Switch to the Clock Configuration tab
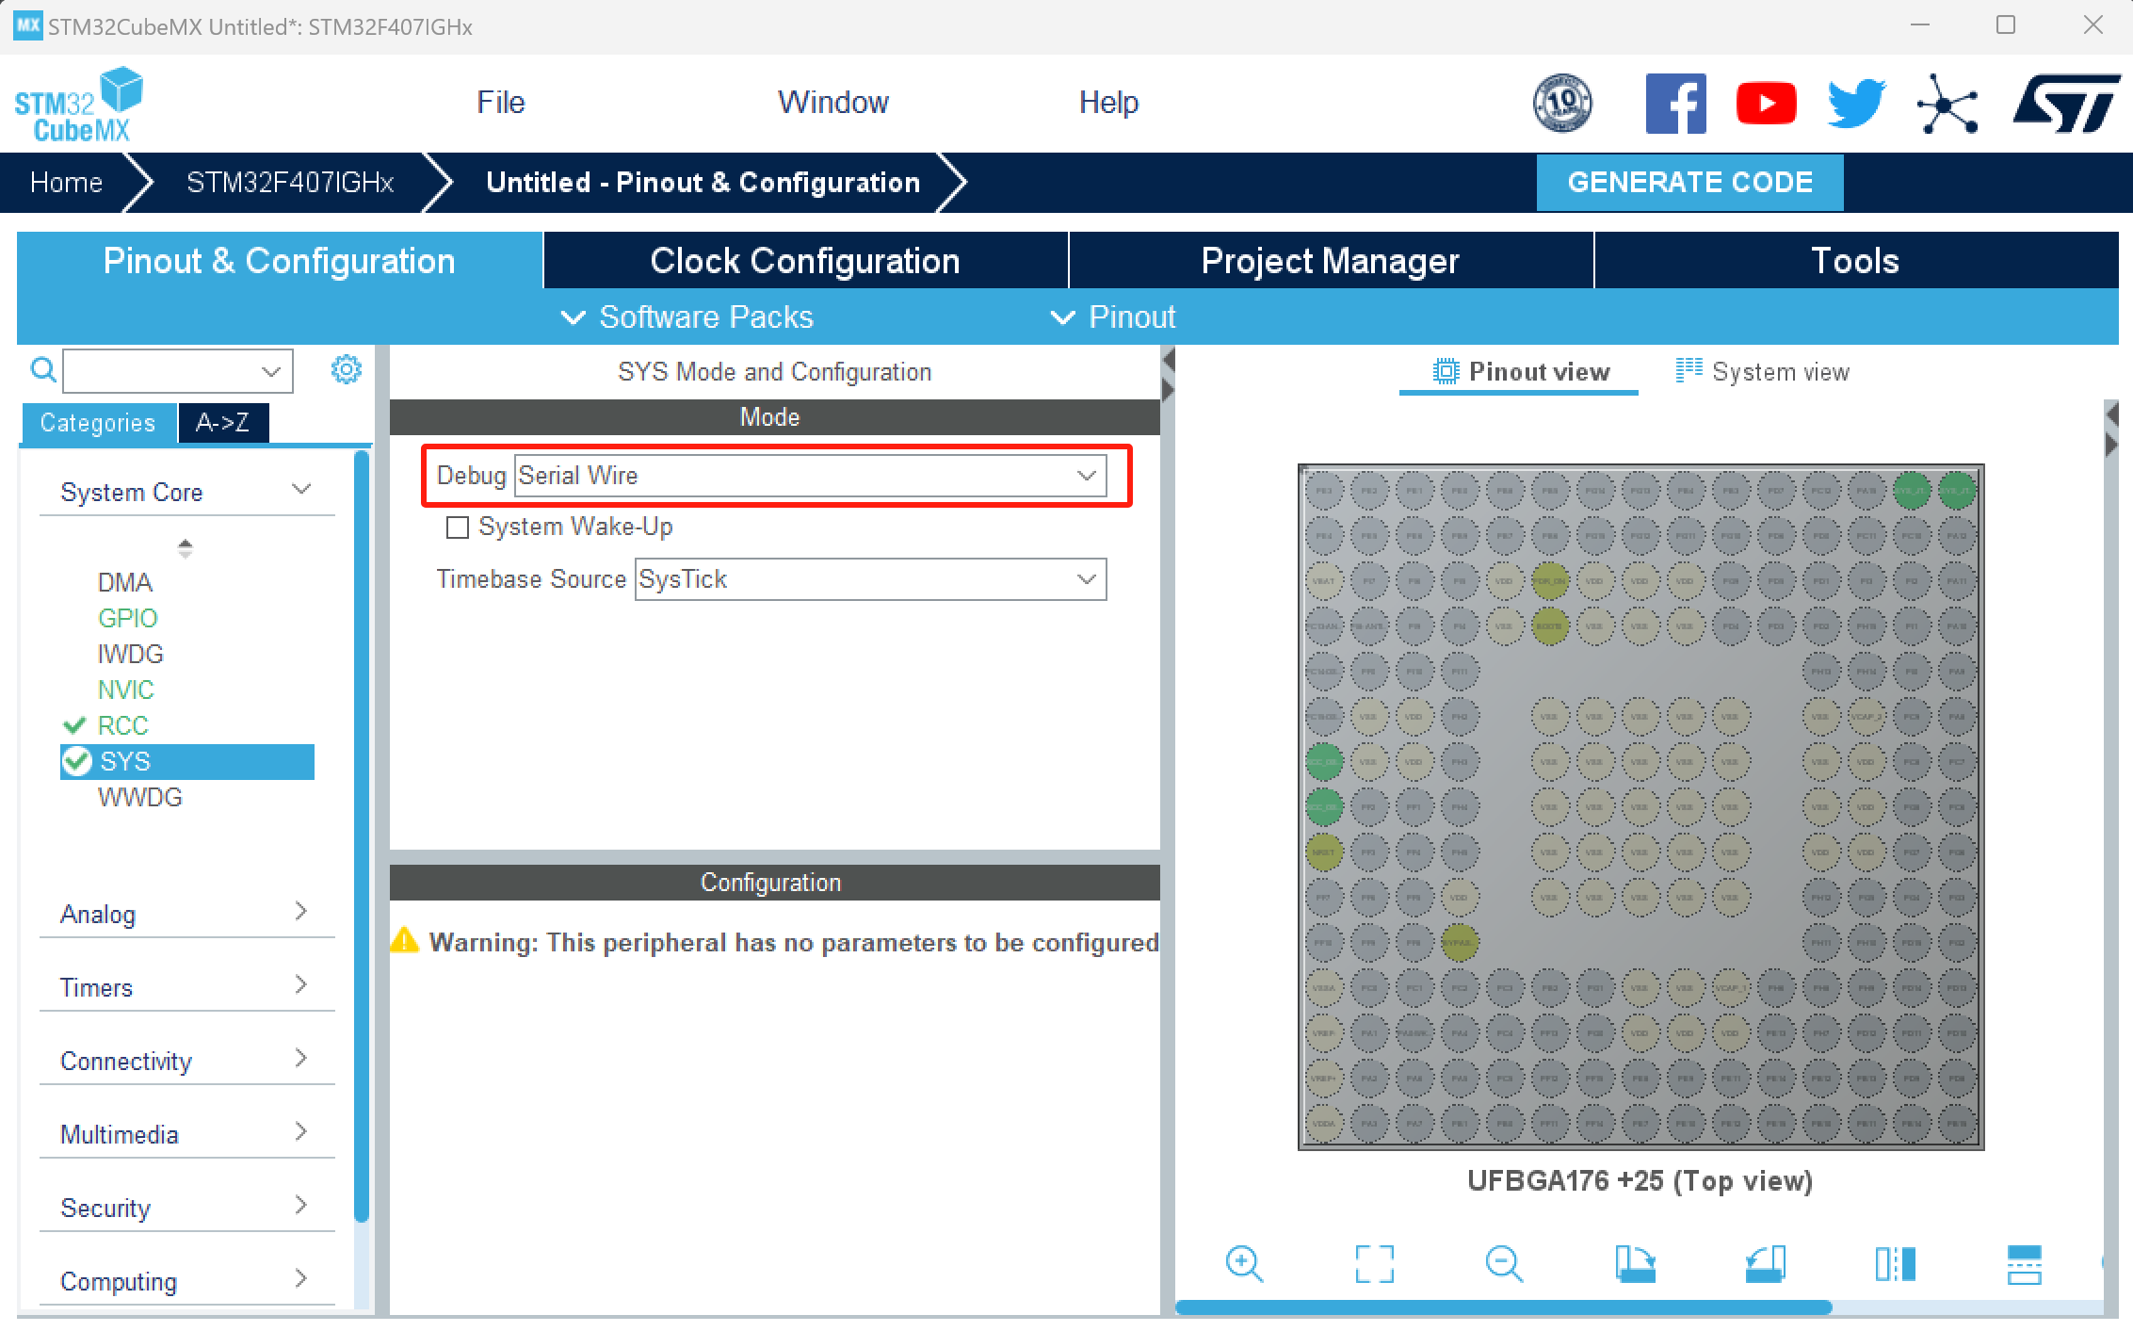Viewport: 2133px width, 1331px height. click(805, 261)
